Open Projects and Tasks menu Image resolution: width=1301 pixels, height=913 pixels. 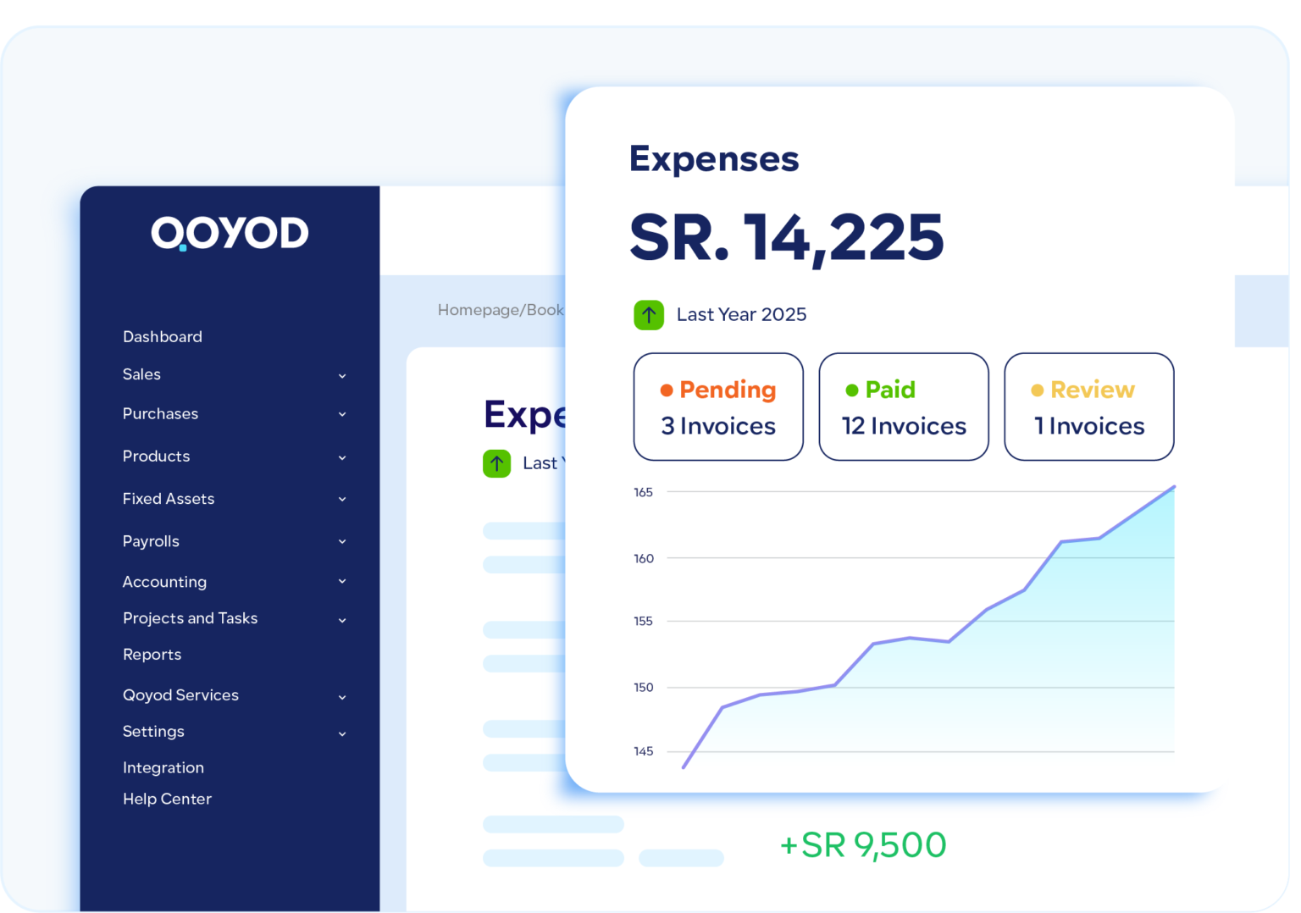[x=191, y=618]
